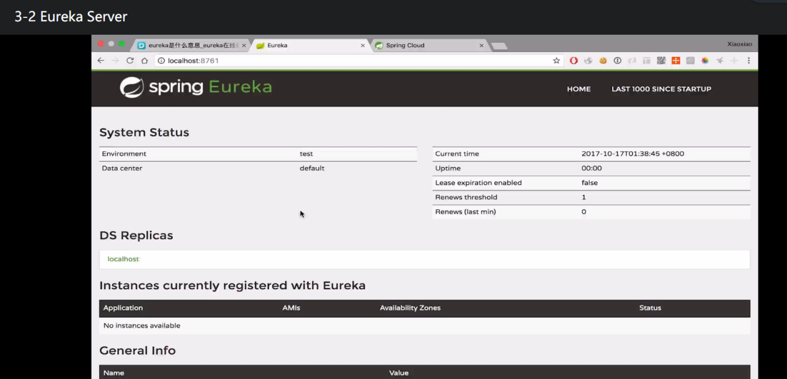Click the orange four-arrow extension icon

pyautogui.click(x=676, y=61)
